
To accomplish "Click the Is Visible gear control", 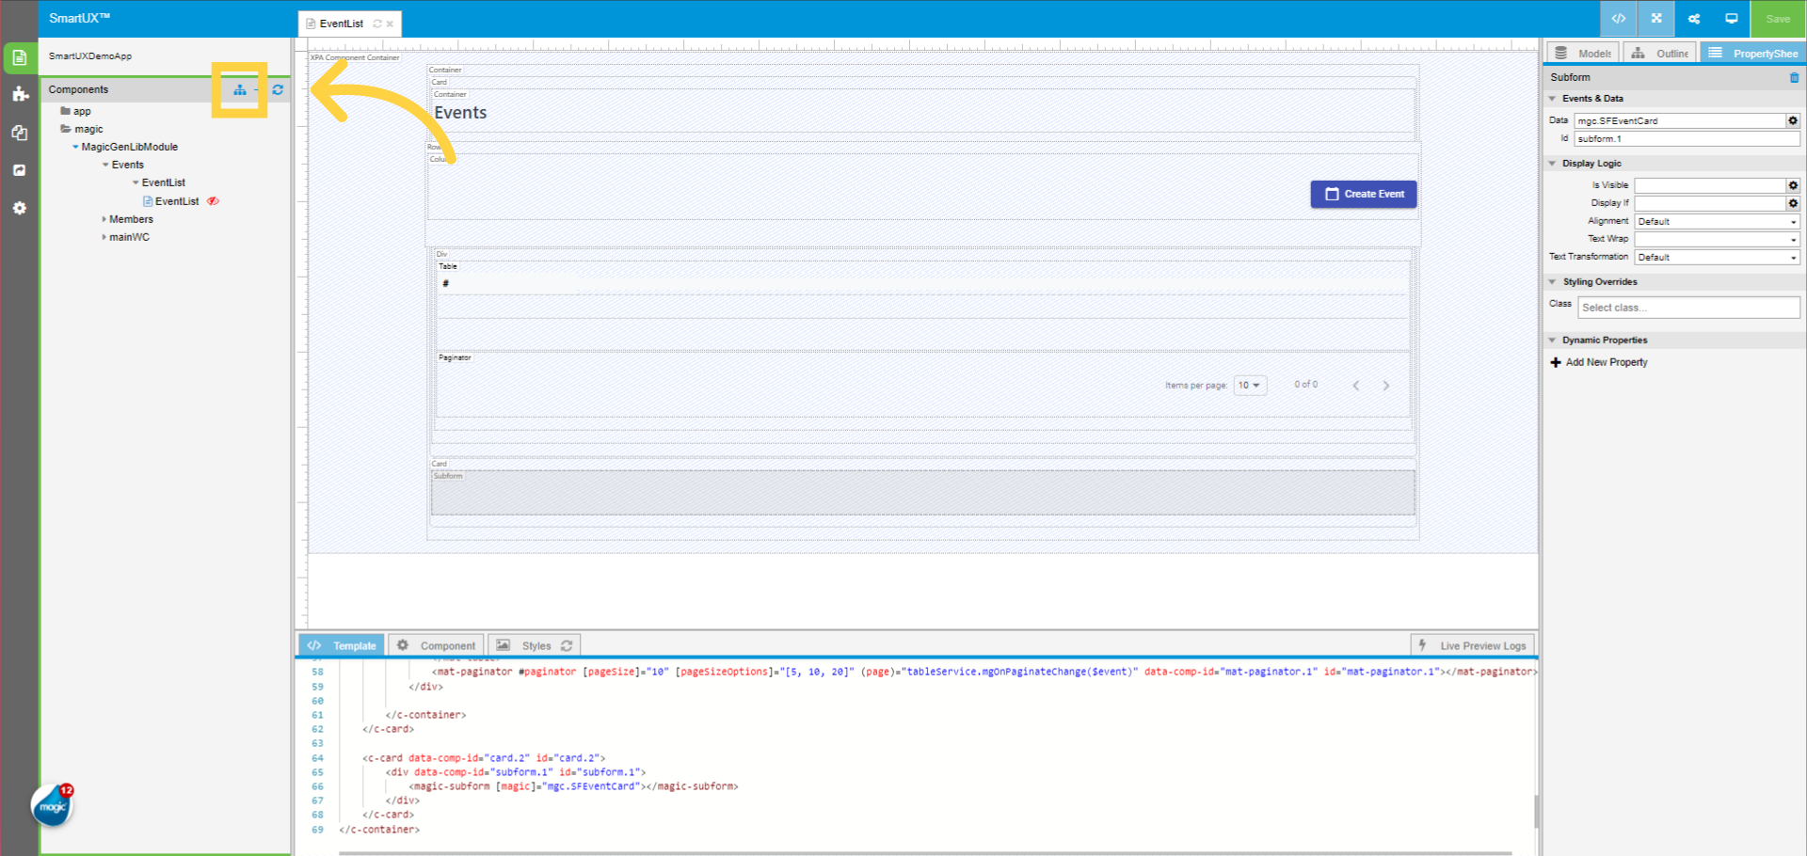I will 1793,185.
